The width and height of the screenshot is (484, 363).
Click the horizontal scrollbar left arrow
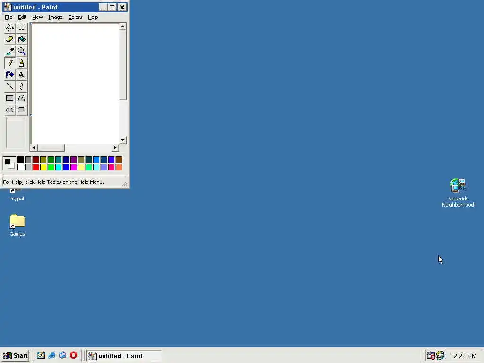point(34,147)
